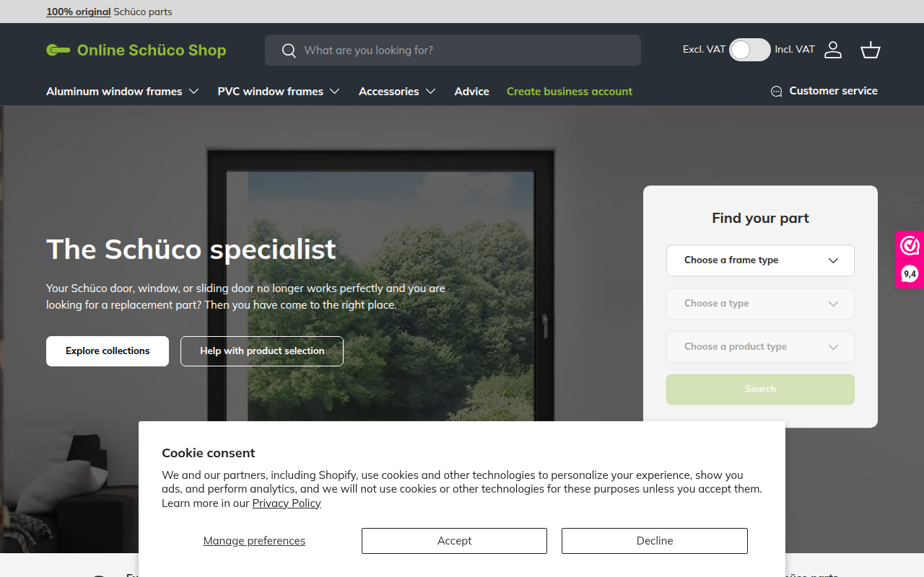Click the green Search button
924x577 pixels.
point(760,389)
